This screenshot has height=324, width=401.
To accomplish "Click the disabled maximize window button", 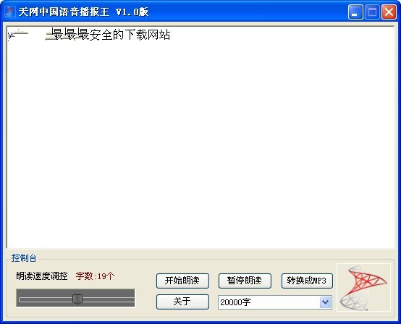I will (372, 12).
